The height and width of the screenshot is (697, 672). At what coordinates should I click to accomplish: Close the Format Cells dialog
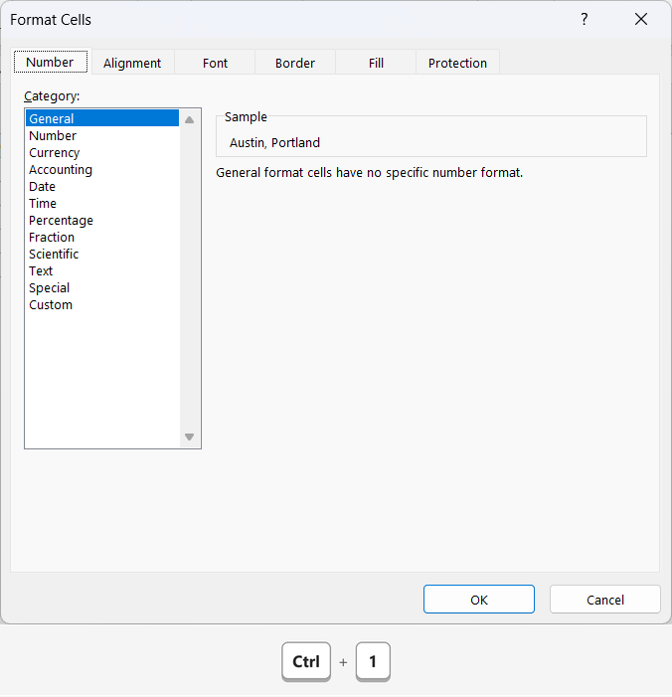click(641, 19)
